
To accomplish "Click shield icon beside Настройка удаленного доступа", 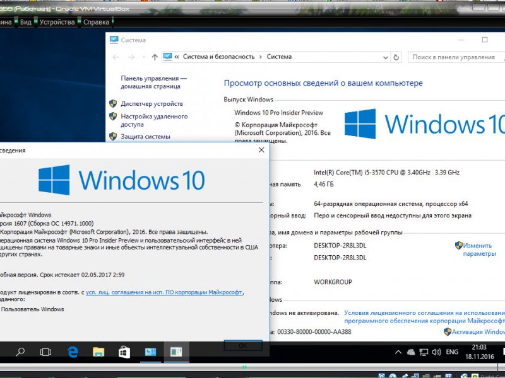I will tap(113, 117).
